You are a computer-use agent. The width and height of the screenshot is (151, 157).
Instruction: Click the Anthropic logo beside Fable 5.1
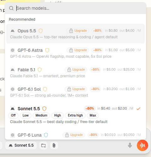(13, 70)
